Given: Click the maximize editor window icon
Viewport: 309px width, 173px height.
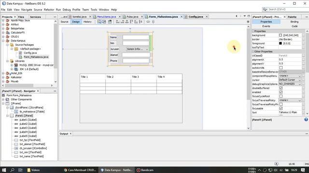Looking at the screenshot, I should pos(249,16).
